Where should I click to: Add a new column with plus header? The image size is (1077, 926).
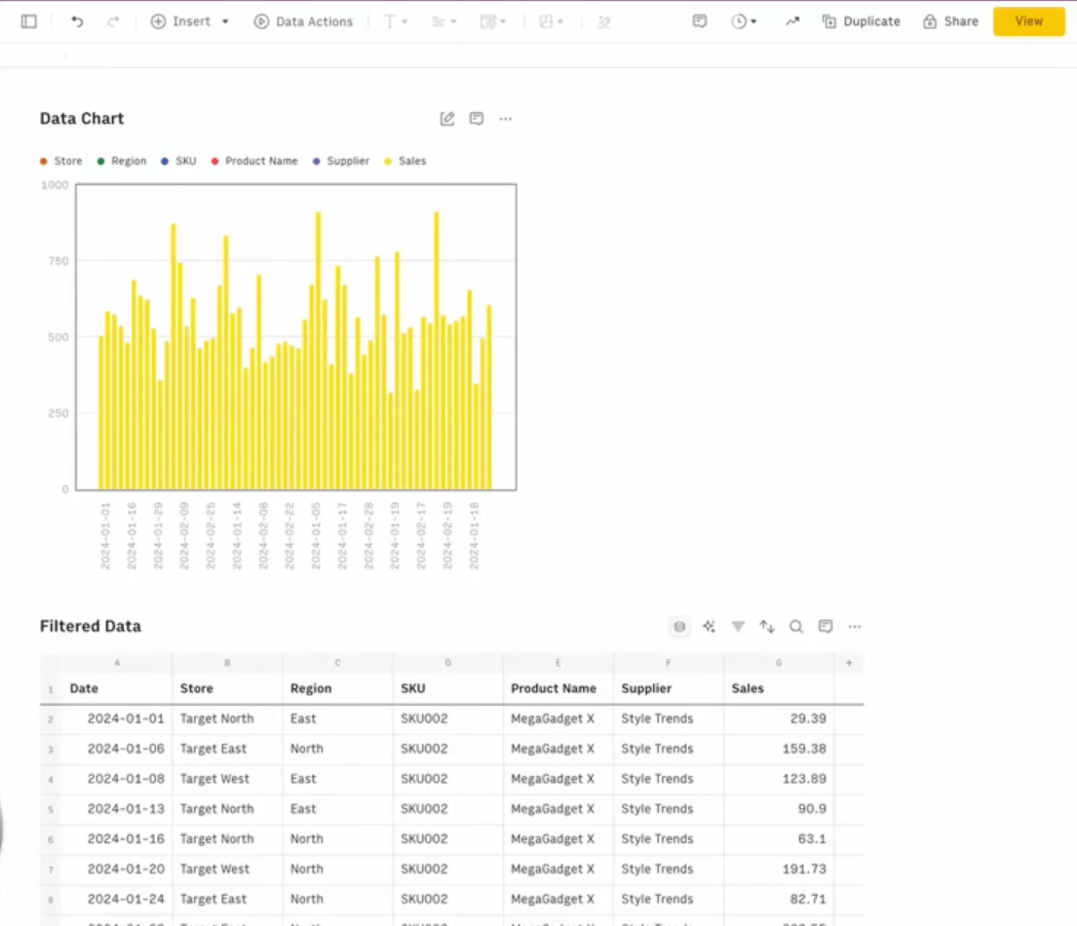[x=848, y=663]
